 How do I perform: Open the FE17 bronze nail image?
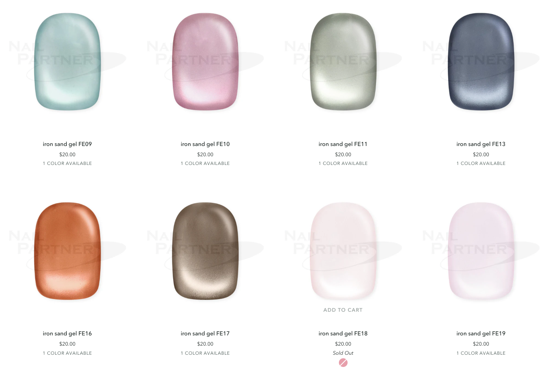pos(205,251)
